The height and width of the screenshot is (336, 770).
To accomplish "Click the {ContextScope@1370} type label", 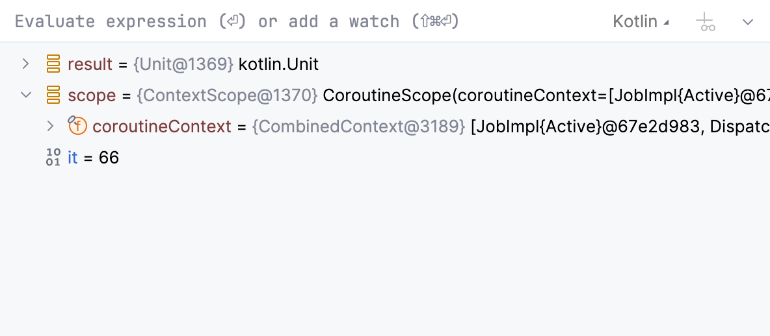I will coord(227,95).
